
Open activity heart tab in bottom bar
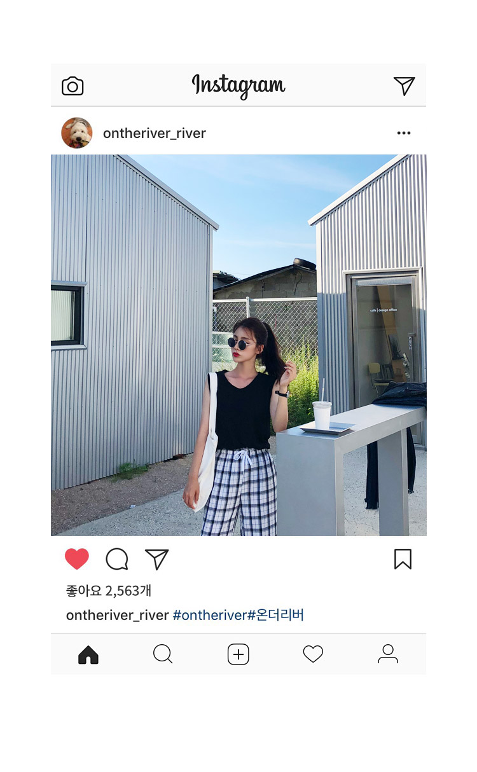click(313, 654)
